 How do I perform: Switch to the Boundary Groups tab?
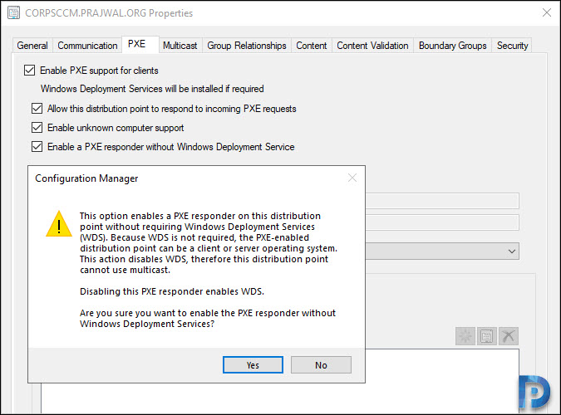click(453, 46)
